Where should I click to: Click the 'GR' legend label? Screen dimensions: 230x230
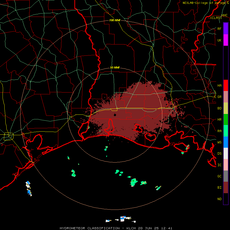pos(219,97)
